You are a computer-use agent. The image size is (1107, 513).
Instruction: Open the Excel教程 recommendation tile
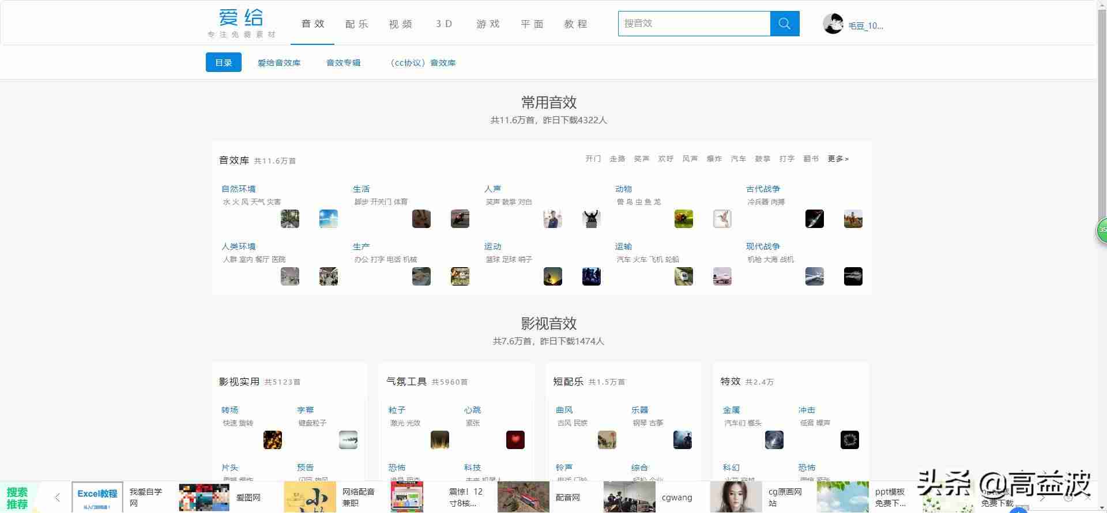click(97, 497)
